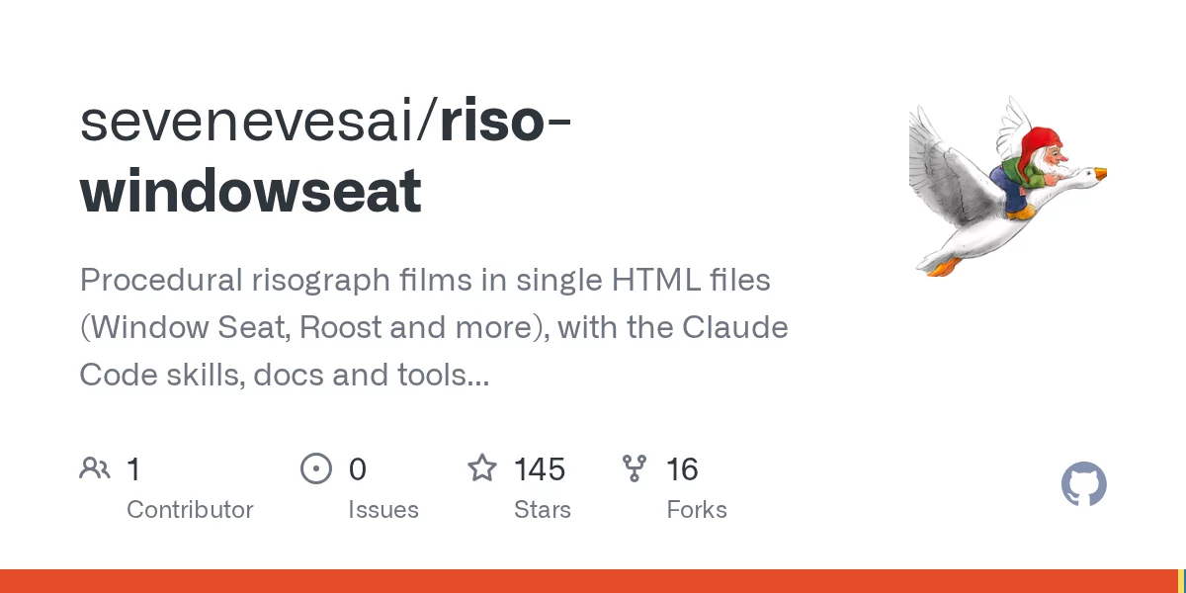Click the contributors people icon
Screen dimensions: 1186x593
[95, 468]
